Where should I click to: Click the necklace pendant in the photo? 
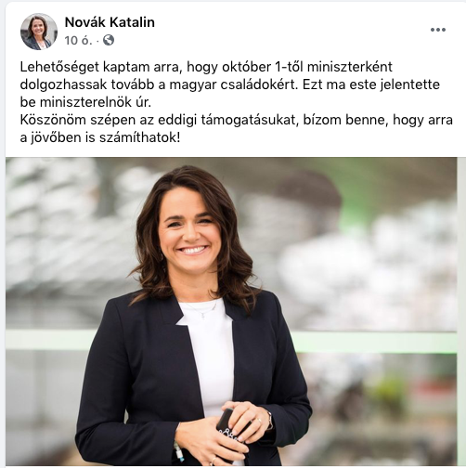[202, 316]
